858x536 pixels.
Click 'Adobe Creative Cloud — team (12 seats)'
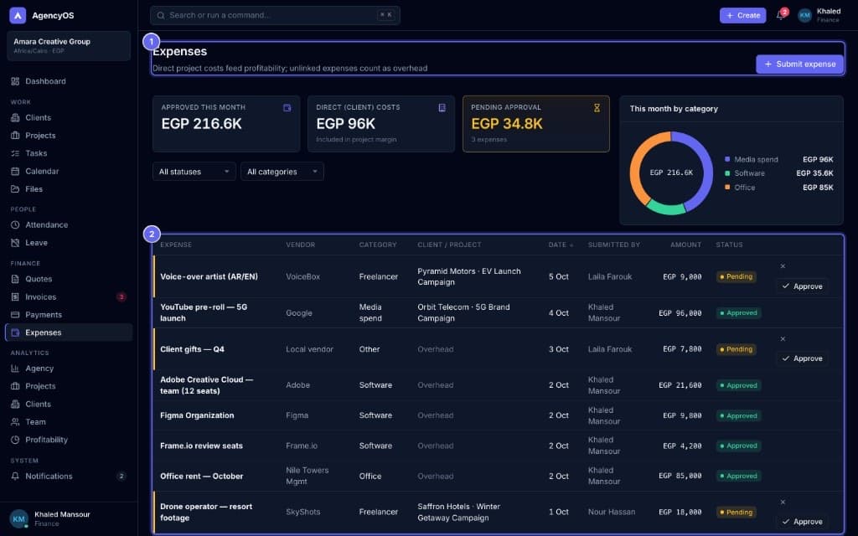pyautogui.click(x=206, y=385)
